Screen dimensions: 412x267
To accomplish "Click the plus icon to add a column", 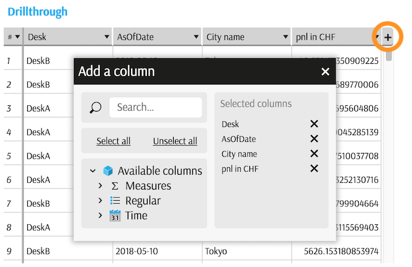I will 388,37.
